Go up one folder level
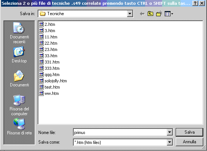Viewport: 207px width, 151px height. click(150, 14)
